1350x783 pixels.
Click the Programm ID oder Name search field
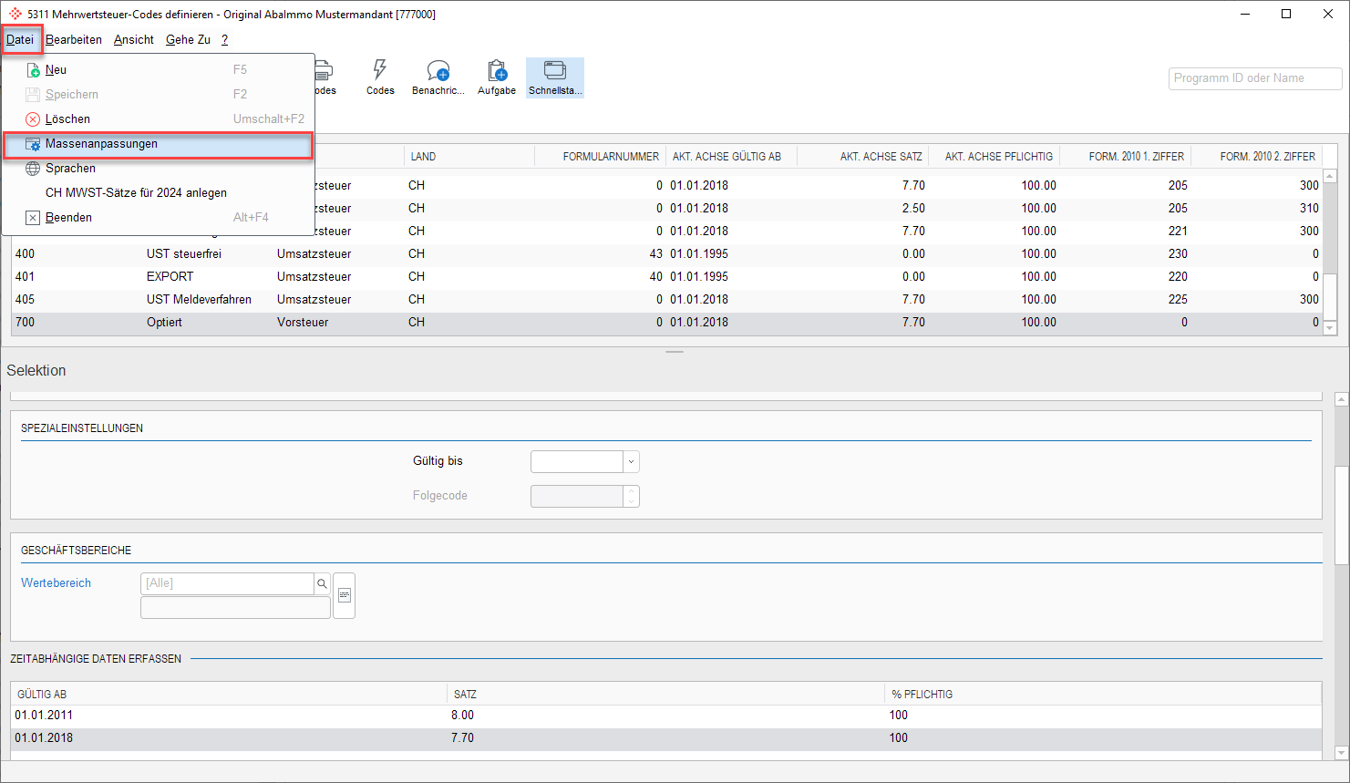pos(1254,78)
